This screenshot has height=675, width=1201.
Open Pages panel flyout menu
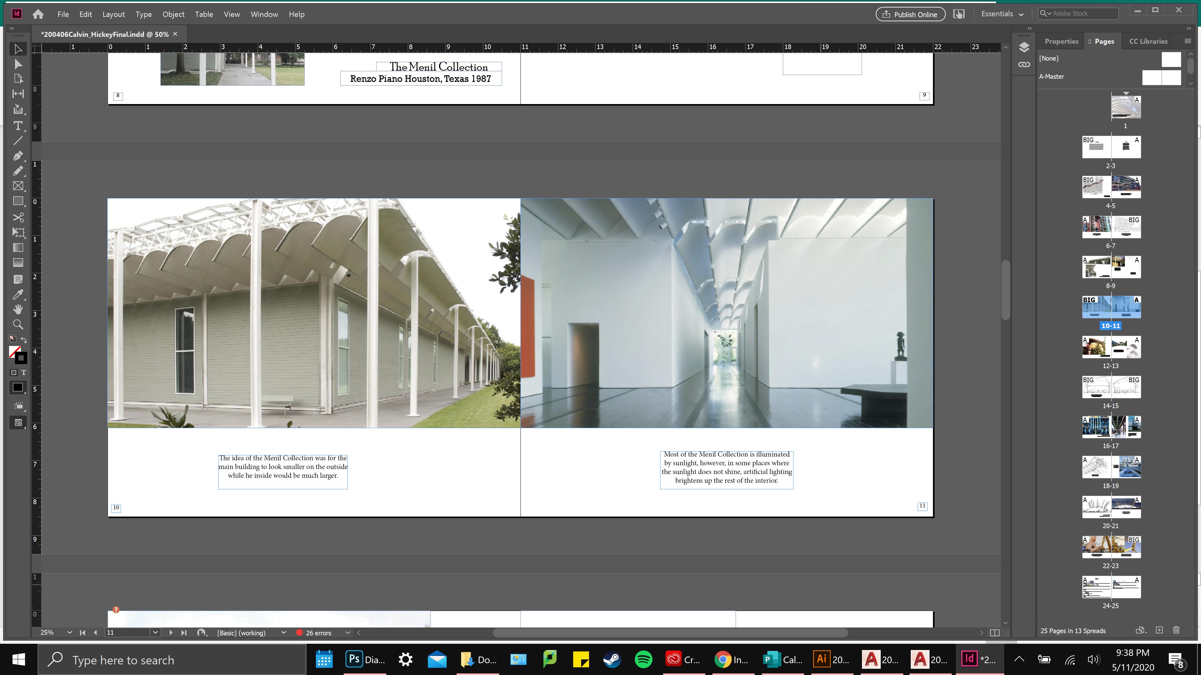coord(1188,41)
